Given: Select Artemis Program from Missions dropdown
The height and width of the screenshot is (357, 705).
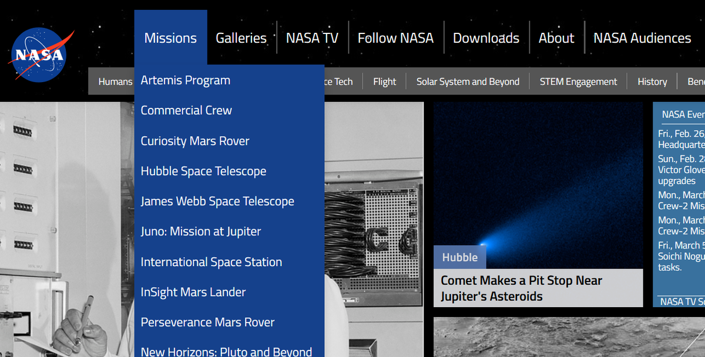Looking at the screenshot, I should tap(186, 80).
